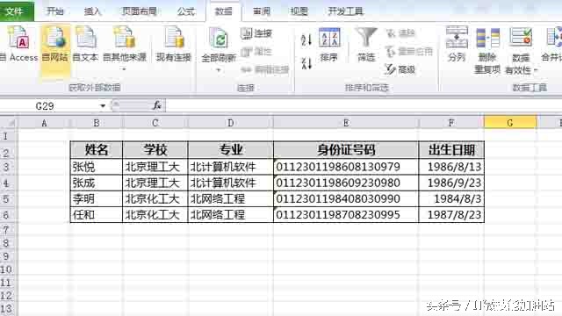Click the 专业 header cell
Image resolution: width=562 pixels, height=316 pixels.
click(x=230, y=150)
